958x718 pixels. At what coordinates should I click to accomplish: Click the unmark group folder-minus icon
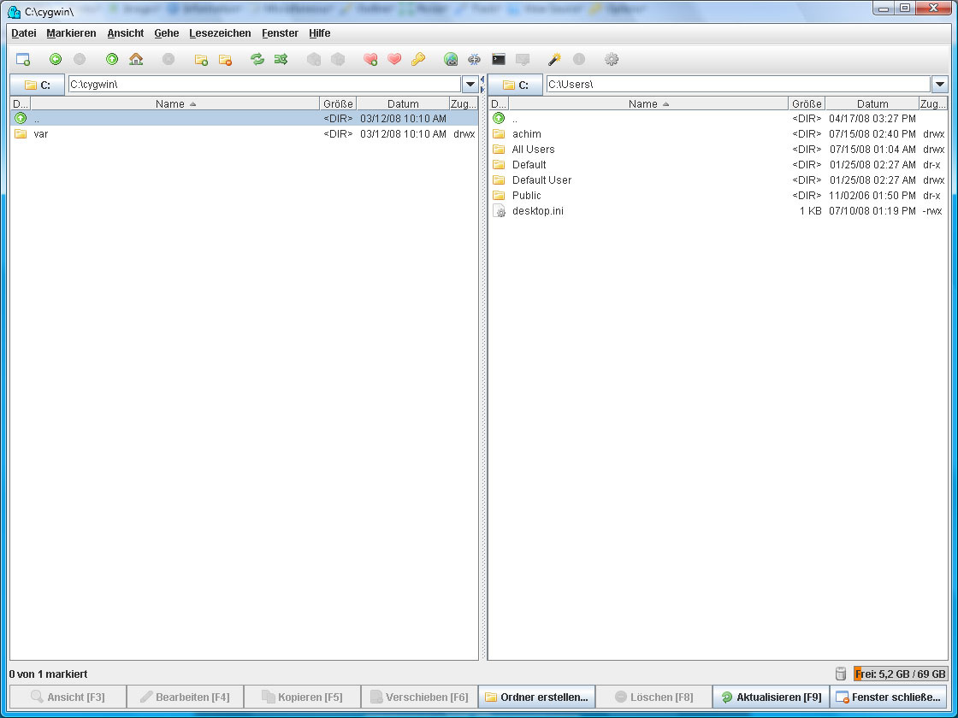(x=226, y=59)
